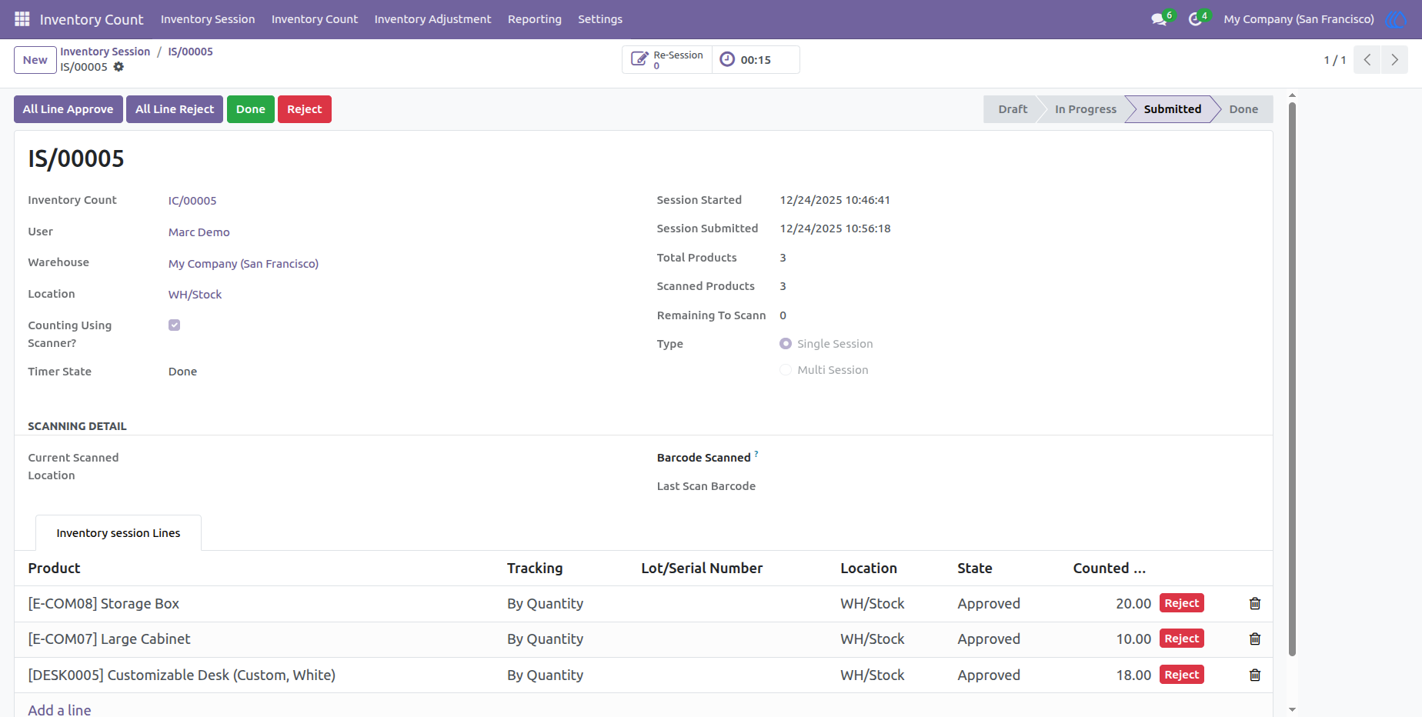
Task: Click All Line Reject button
Action: click(x=175, y=109)
